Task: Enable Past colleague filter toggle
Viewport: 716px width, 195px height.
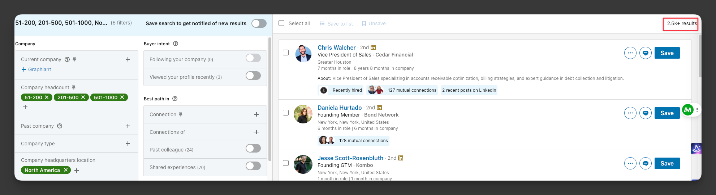Action: click(x=253, y=148)
